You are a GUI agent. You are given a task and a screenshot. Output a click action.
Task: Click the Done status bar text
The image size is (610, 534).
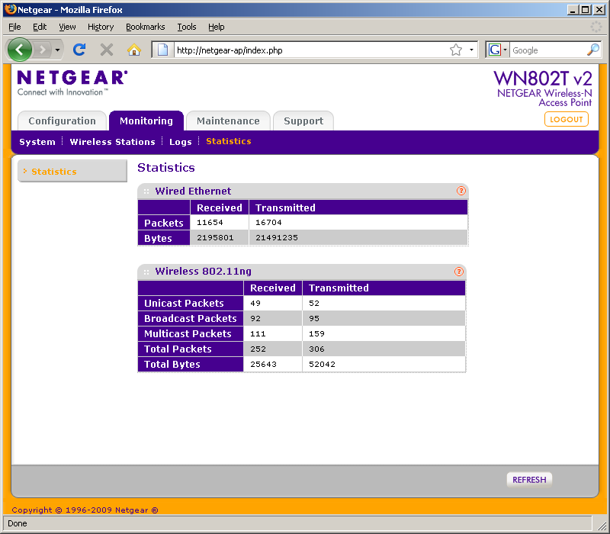pyautogui.click(x=18, y=523)
